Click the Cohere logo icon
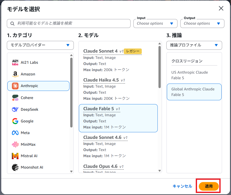Viewport: 231px width, 195px height. [15, 98]
